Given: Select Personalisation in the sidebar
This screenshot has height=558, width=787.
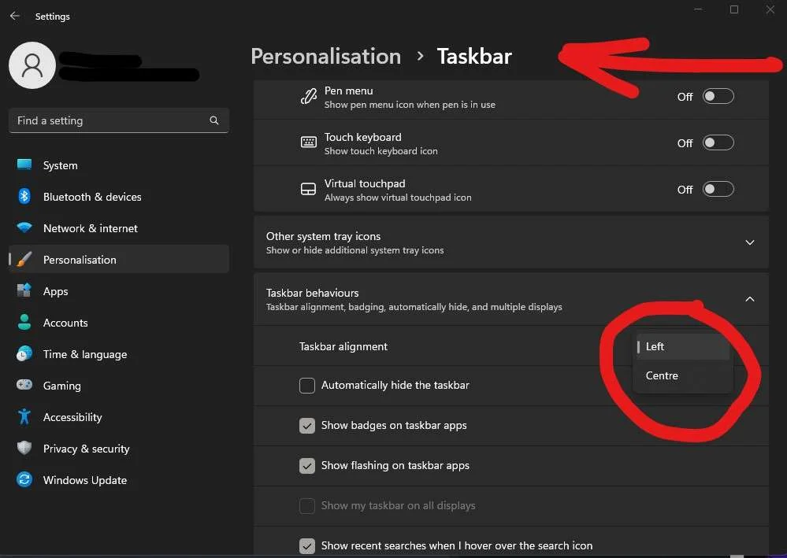Looking at the screenshot, I should coord(119,260).
